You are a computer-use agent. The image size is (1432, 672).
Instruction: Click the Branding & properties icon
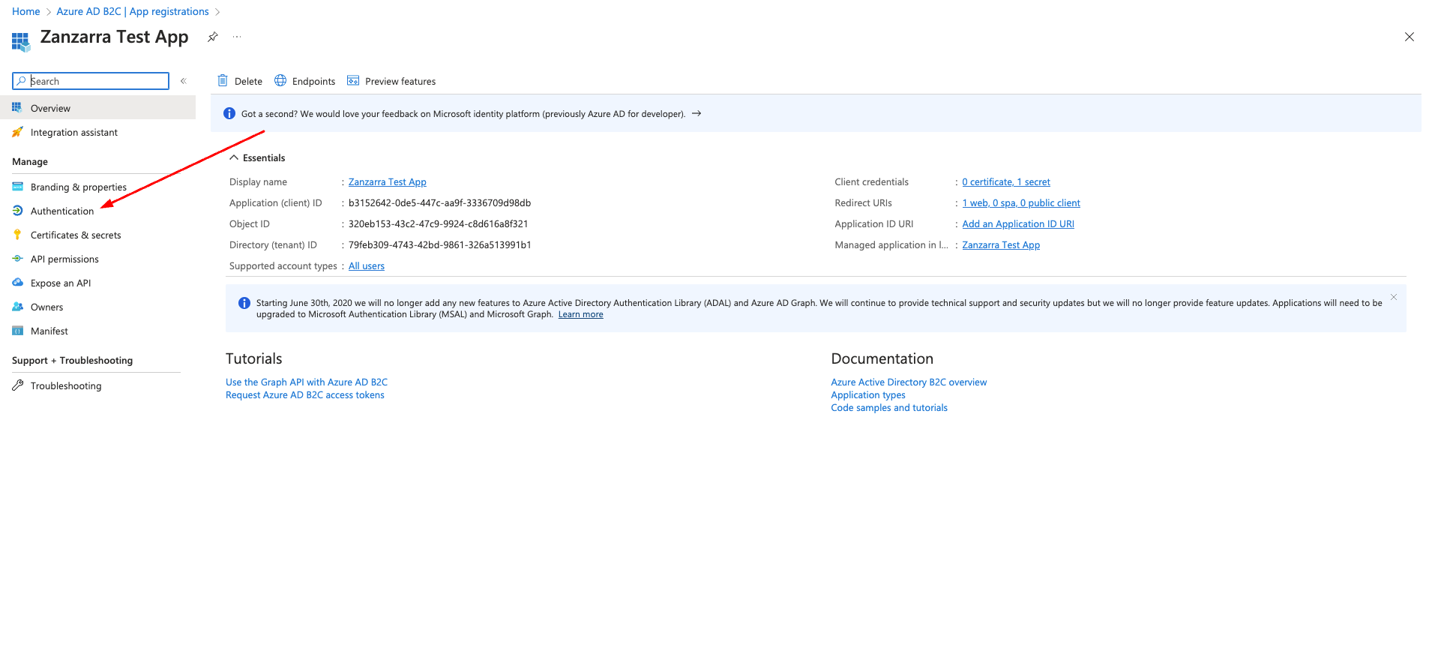pos(17,186)
